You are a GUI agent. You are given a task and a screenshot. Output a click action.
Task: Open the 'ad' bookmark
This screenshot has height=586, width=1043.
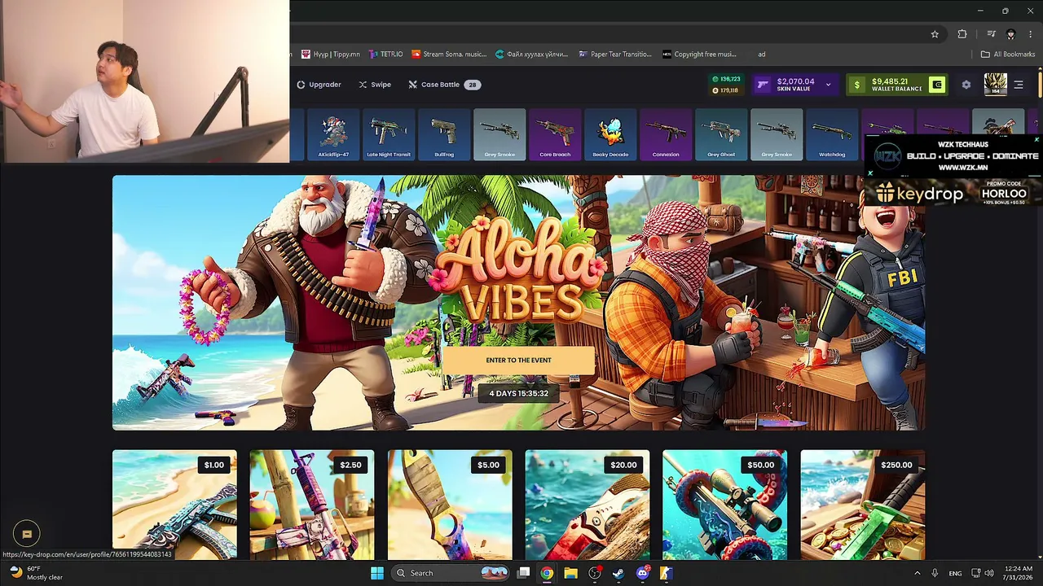(x=762, y=55)
